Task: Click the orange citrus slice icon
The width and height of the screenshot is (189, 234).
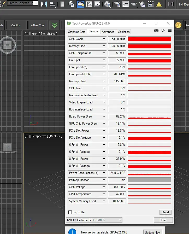Action: (x=178, y=25)
